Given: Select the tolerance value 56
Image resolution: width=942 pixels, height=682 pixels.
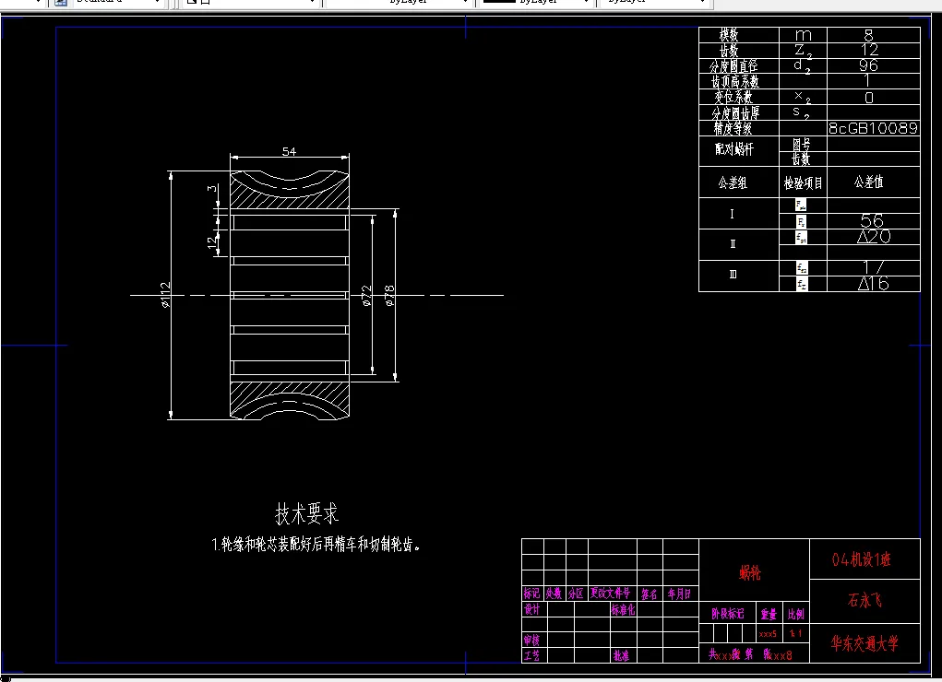Looking at the screenshot, I should (x=872, y=221).
